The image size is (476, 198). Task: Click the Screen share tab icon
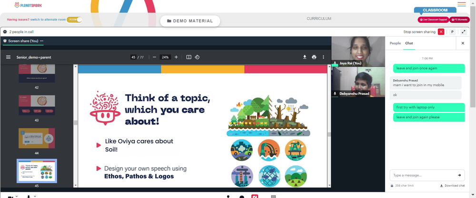click(5, 41)
